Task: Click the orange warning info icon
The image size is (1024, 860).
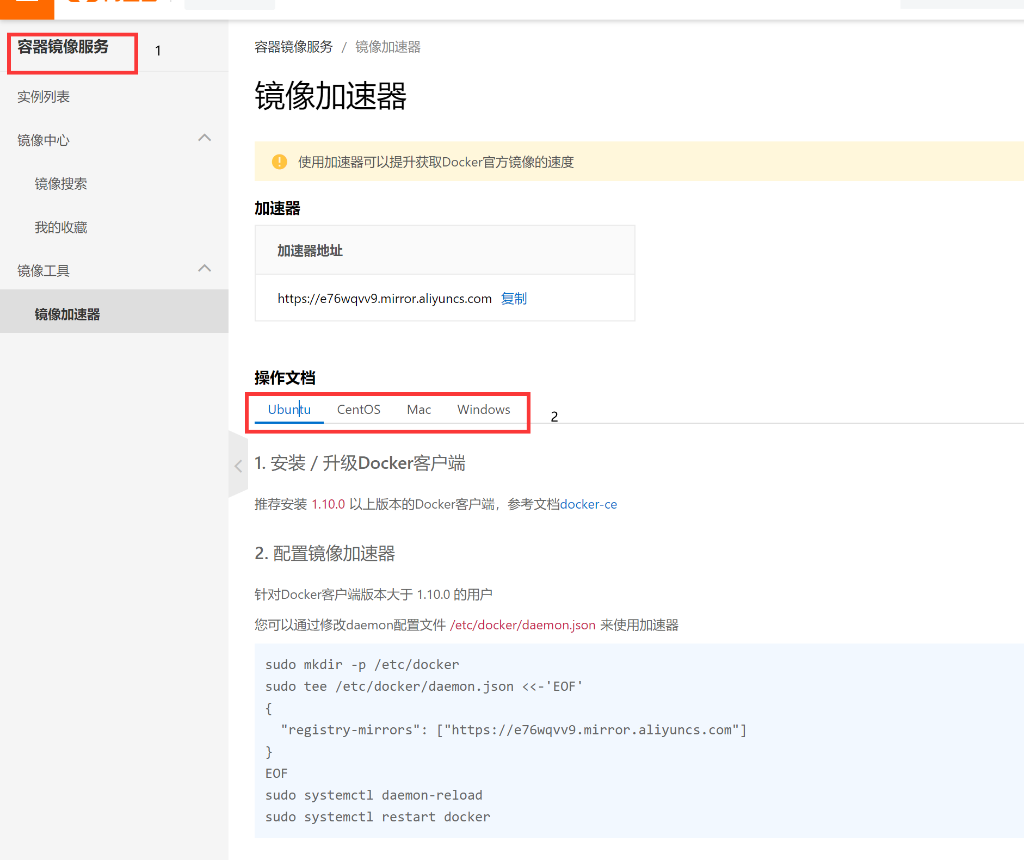Action: coord(279,162)
